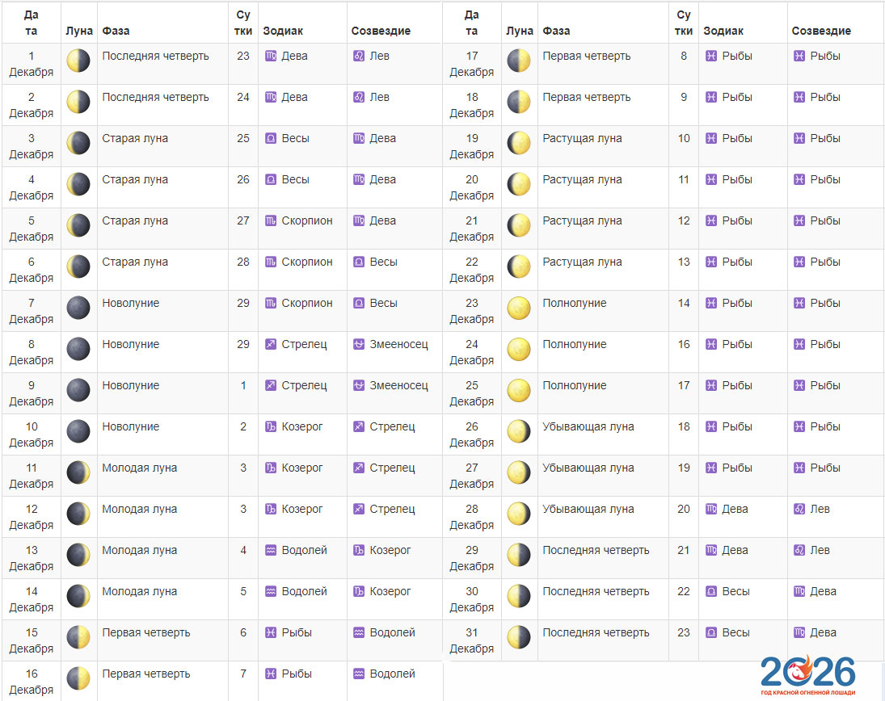Screen dimensions: 885x701
Task: Click the waning moon icon for 26 Декабря
Action: 518,431
